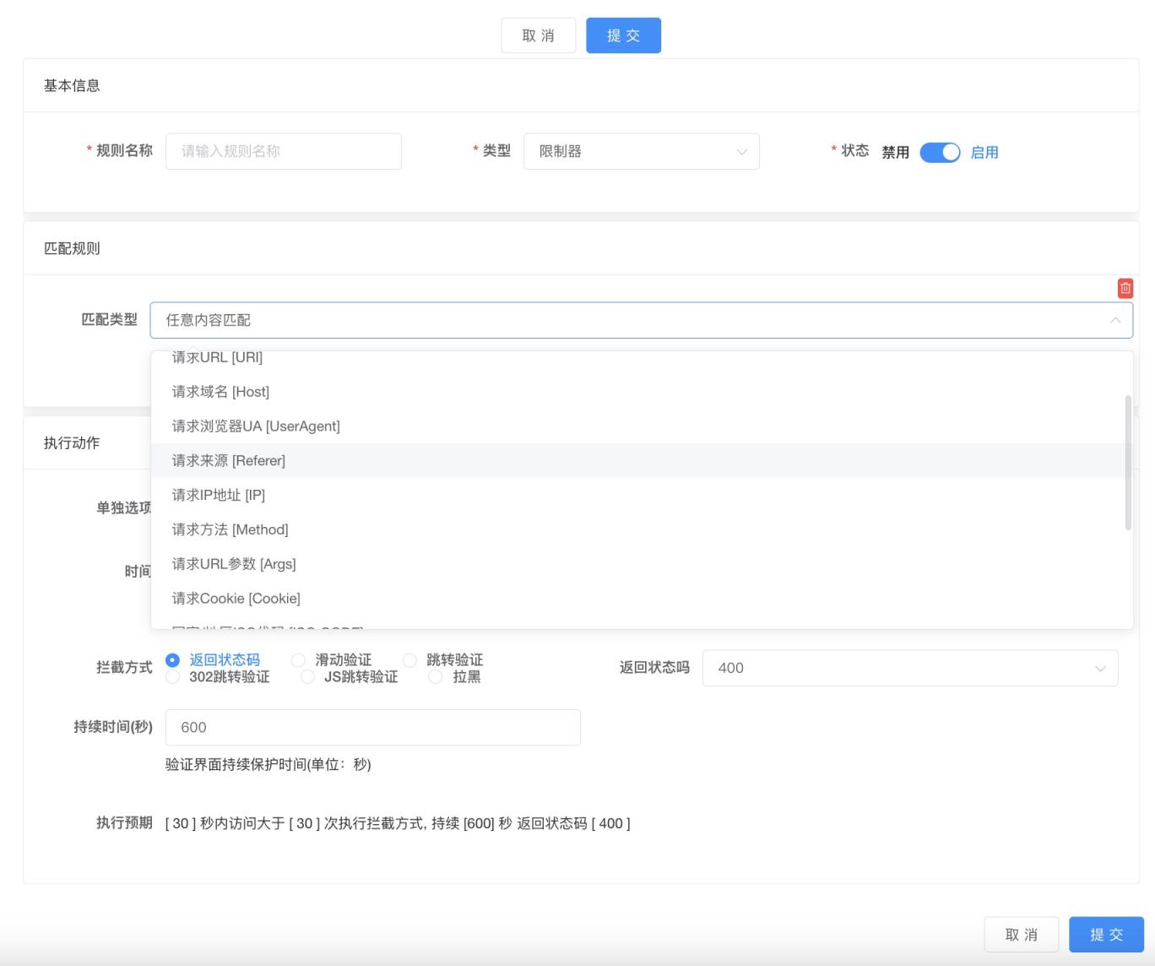
Task: Pick 请求Cookie [Cookie] from the dropdown
Action: click(x=236, y=599)
